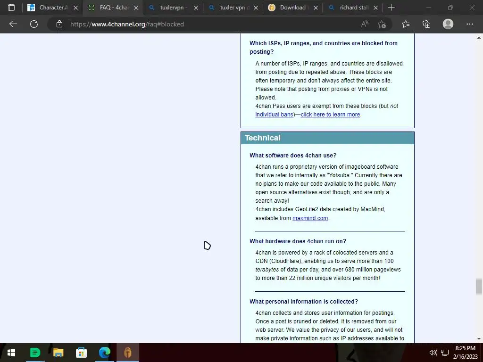The height and width of the screenshot is (362, 483).
Task: Open 'click here to learn more' link
Action: (330, 115)
